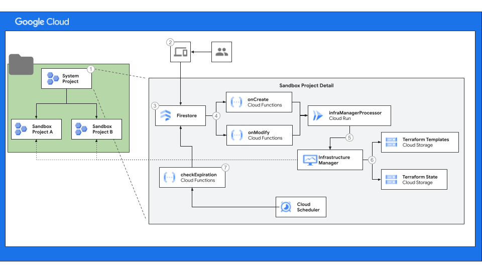Click the checkExpiration Cloud Functions icon

coord(169,177)
